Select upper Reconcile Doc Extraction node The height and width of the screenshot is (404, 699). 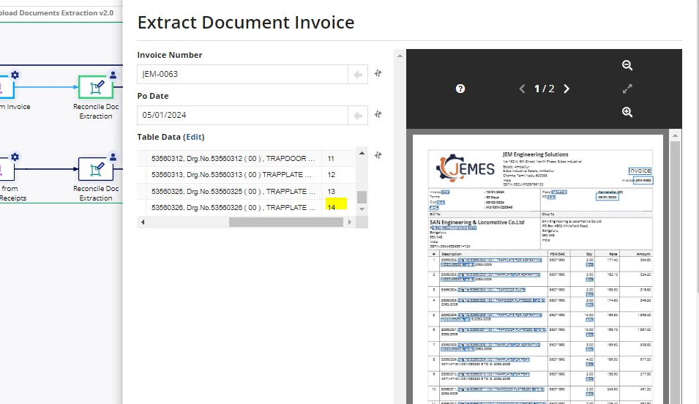(96, 87)
